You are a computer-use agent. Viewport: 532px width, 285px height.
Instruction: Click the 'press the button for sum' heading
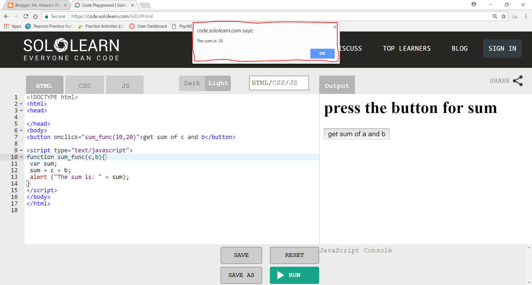410,108
